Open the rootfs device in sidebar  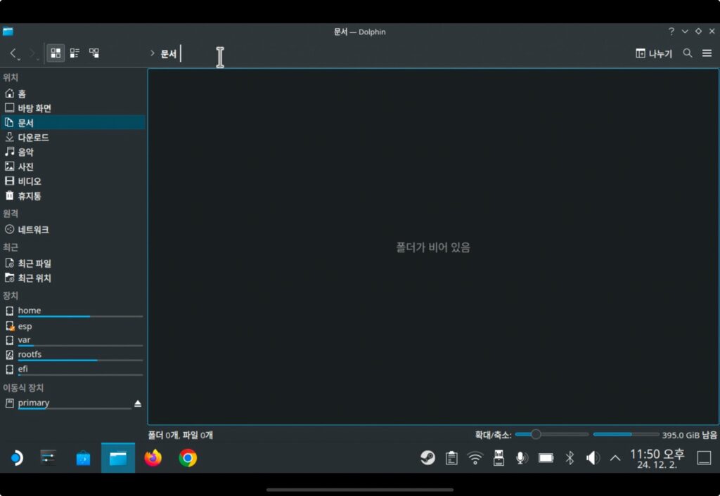(73, 355)
